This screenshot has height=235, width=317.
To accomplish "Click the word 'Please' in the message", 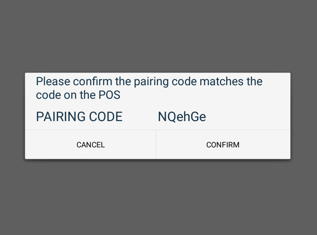I will point(53,82).
